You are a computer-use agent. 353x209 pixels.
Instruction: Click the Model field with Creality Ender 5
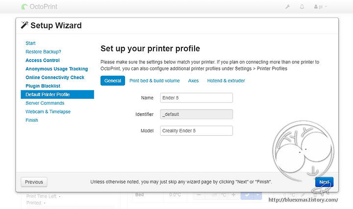pyautogui.click(x=196, y=131)
